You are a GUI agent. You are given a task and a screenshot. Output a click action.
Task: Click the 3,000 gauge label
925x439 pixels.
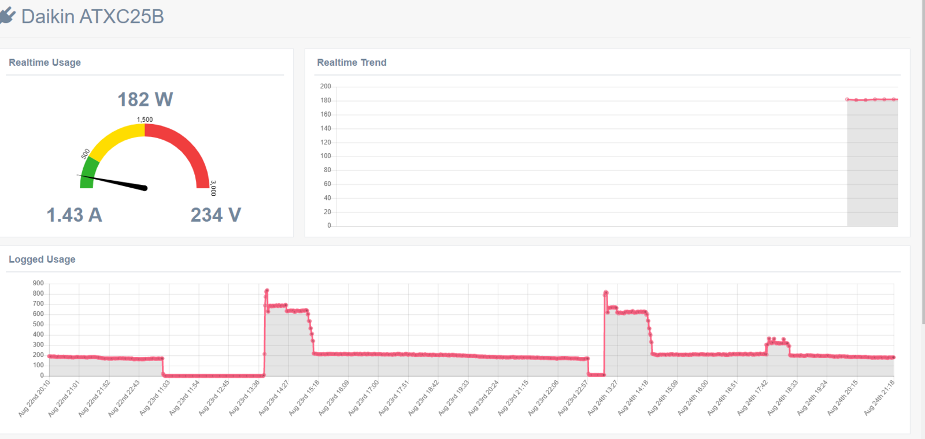[x=213, y=188]
